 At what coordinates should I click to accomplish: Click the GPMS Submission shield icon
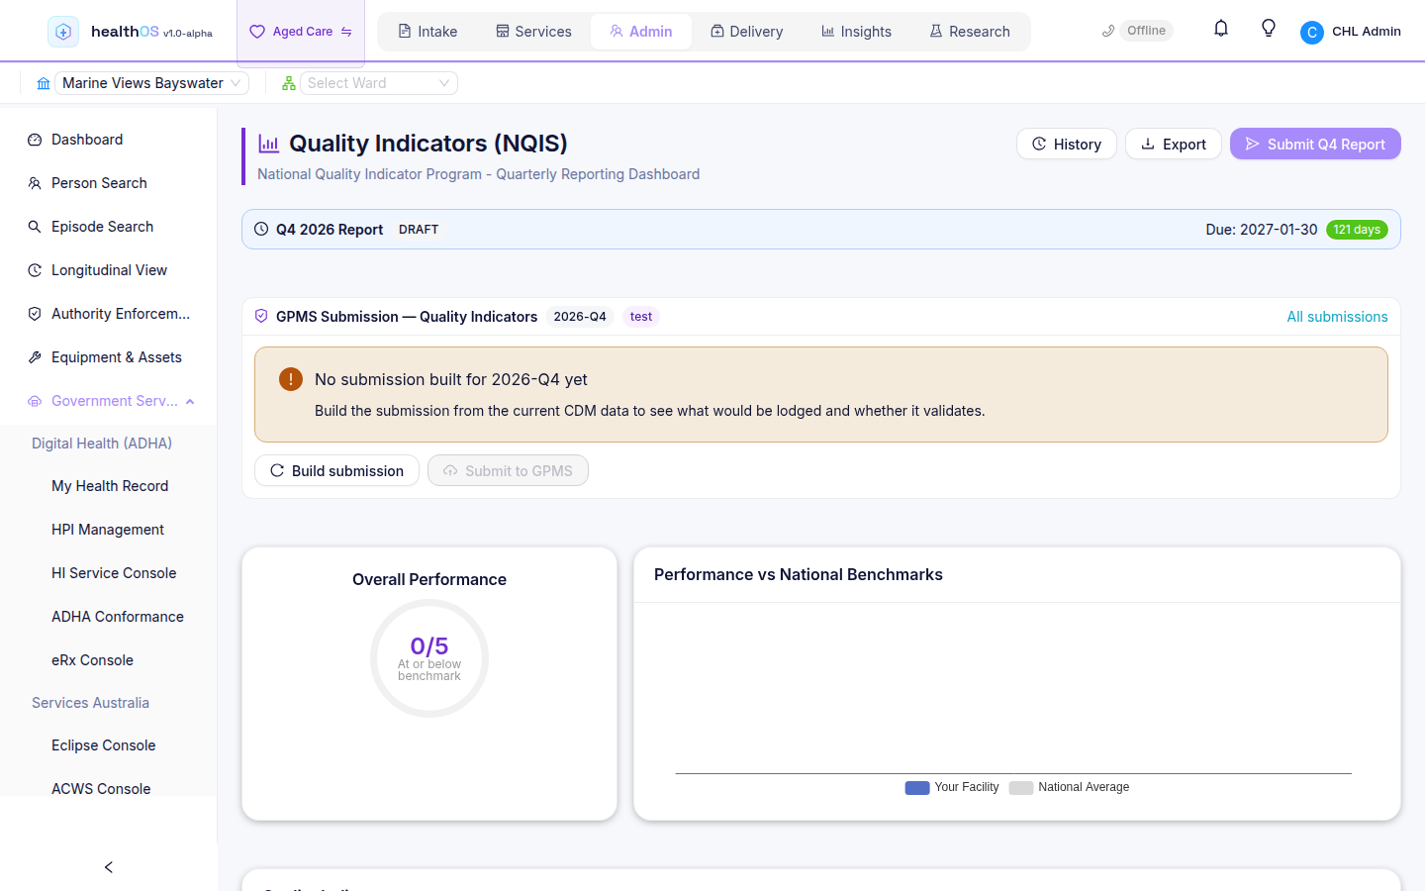pos(261,316)
